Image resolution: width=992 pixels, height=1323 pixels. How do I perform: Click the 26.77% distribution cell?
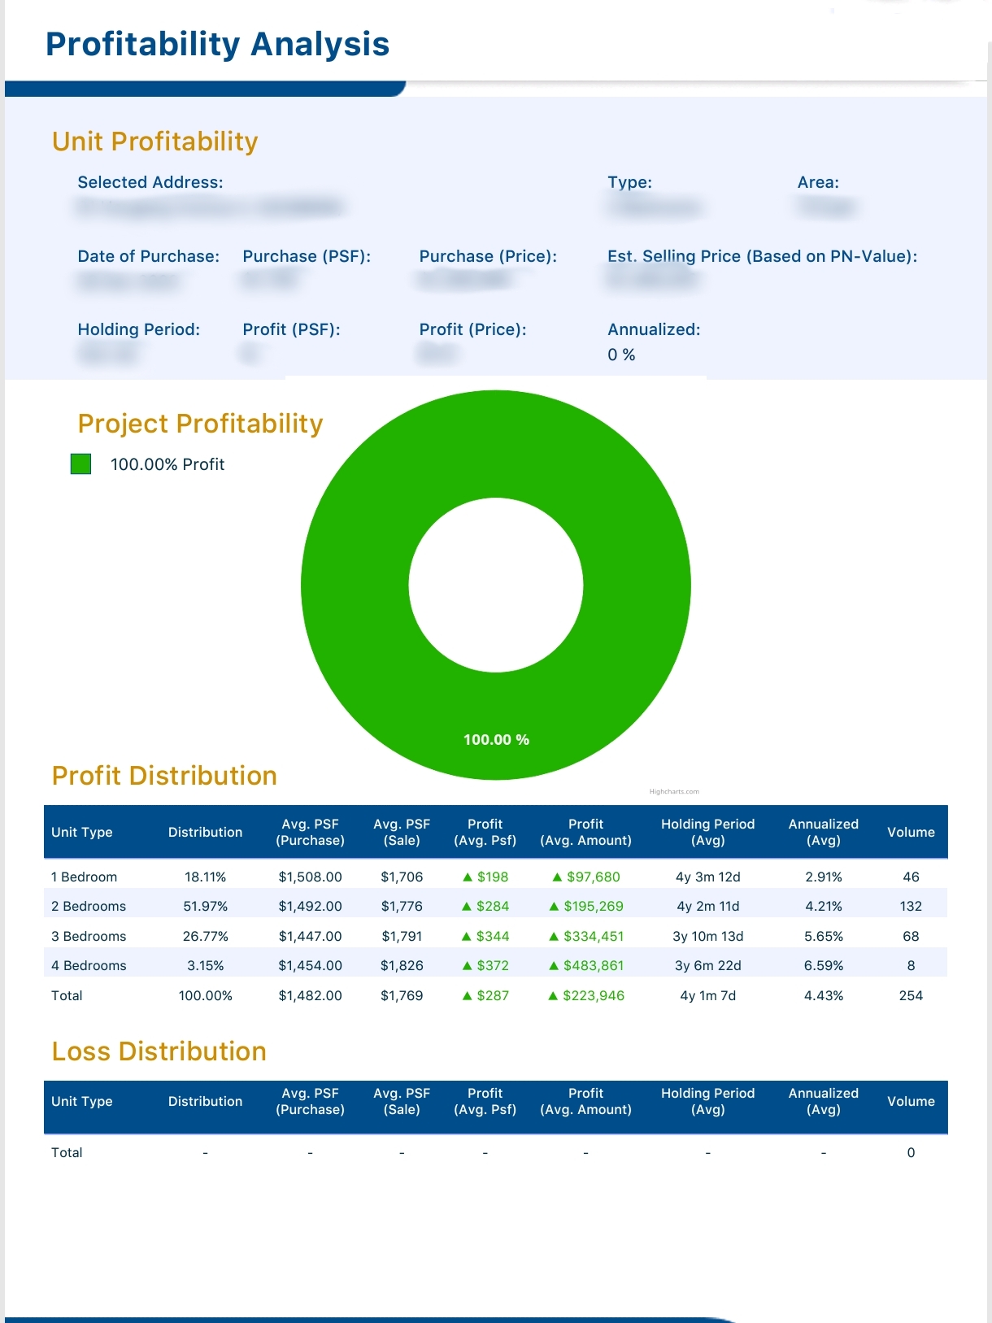tap(206, 937)
